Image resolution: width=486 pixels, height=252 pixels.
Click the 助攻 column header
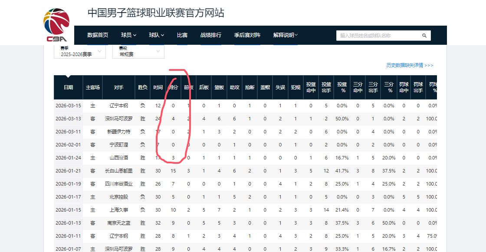click(x=234, y=87)
